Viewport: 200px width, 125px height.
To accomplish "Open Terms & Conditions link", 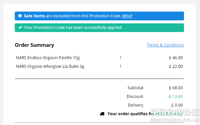I will pos(165,45).
